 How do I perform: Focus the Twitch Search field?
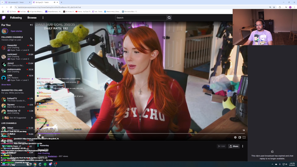[x=141, y=18]
